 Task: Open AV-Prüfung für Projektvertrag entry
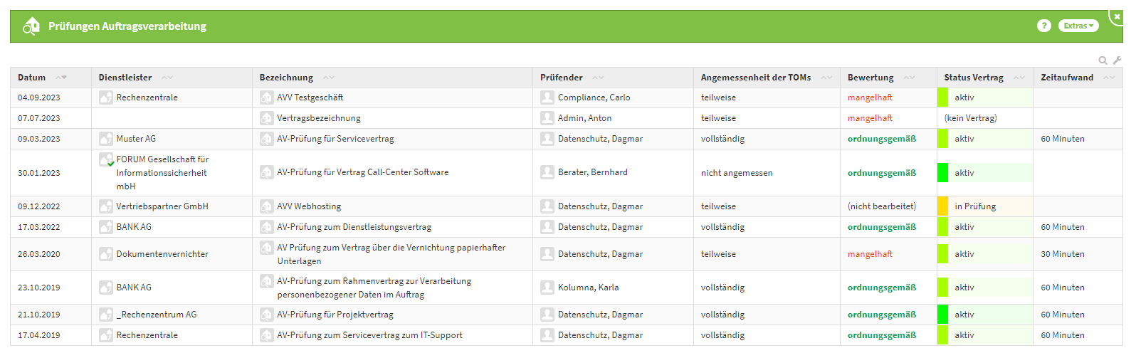click(335, 315)
